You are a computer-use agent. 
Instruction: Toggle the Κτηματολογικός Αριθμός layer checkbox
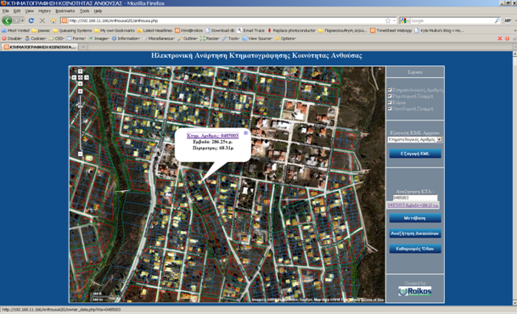(x=390, y=90)
